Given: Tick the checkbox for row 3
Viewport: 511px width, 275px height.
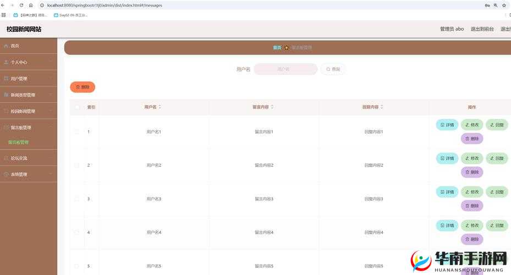Looking at the screenshot, I should click(77, 199).
